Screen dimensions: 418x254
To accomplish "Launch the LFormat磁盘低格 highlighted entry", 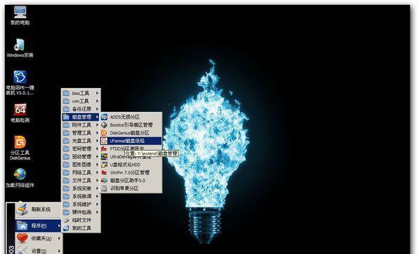I will click(131, 141).
